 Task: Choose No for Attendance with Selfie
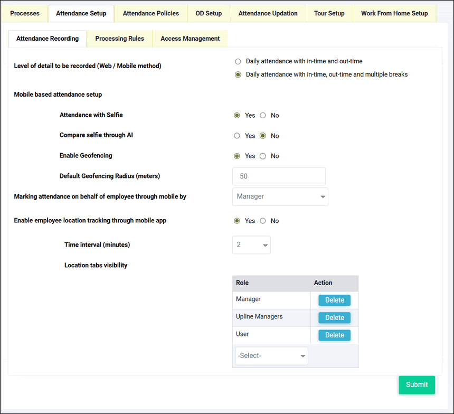click(263, 116)
